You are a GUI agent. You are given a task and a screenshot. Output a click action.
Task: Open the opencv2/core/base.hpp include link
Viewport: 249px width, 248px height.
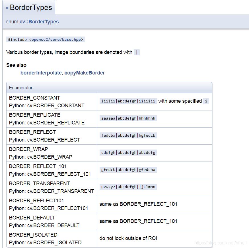point(56,40)
